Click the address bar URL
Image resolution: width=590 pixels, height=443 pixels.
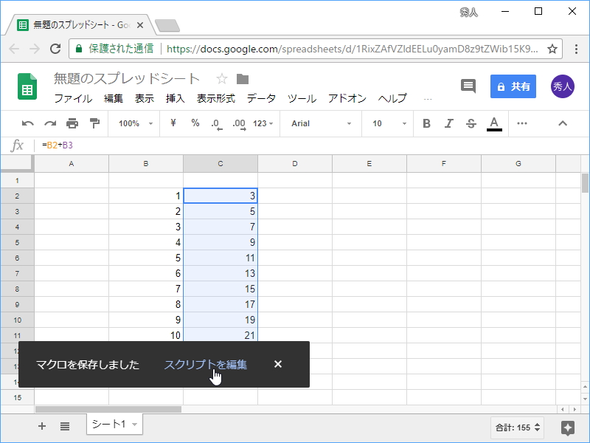[352, 49]
